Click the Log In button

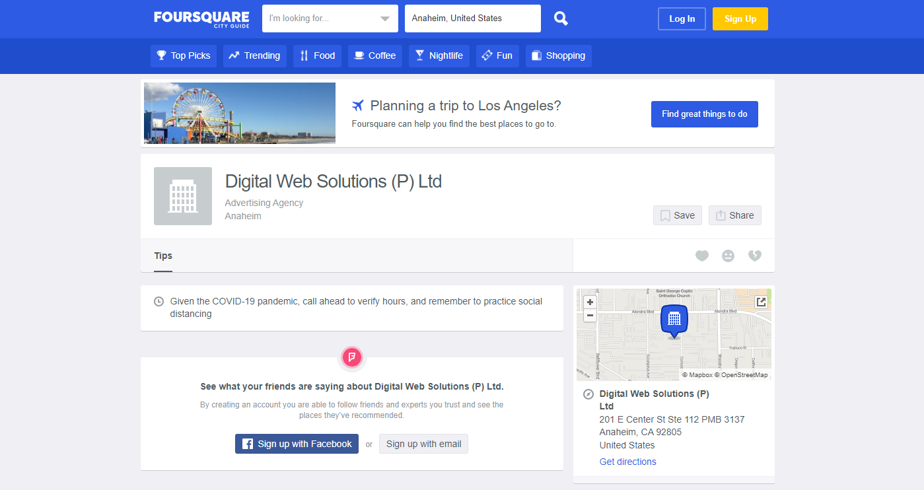tap(682, 18)
